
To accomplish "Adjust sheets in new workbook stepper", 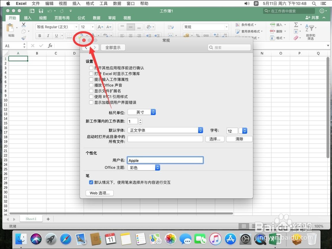I will coord(140,121).
